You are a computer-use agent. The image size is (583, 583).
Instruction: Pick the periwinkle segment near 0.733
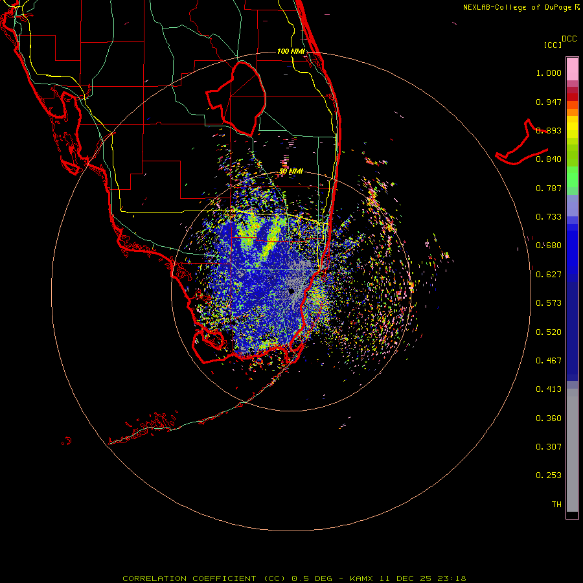(x=572, y=205)
